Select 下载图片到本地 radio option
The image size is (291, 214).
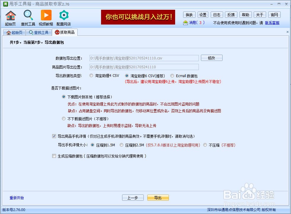point(64,97)
